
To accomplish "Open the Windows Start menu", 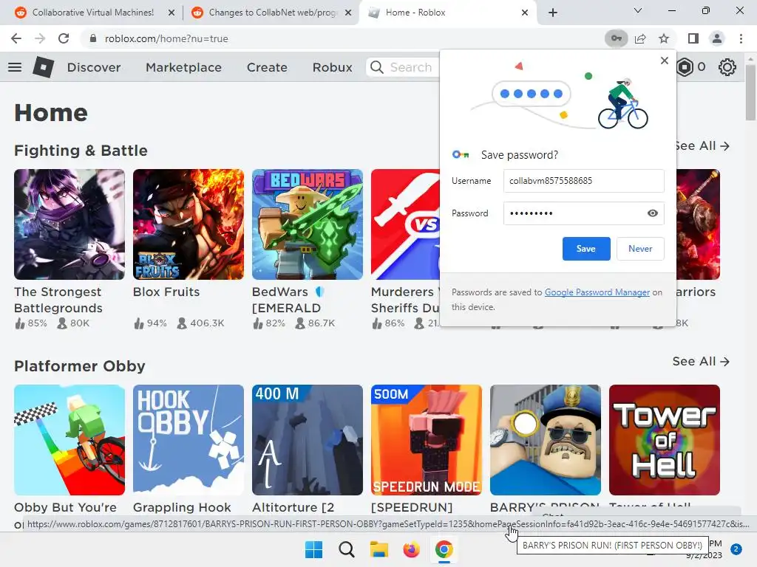I will click(313, 549).
